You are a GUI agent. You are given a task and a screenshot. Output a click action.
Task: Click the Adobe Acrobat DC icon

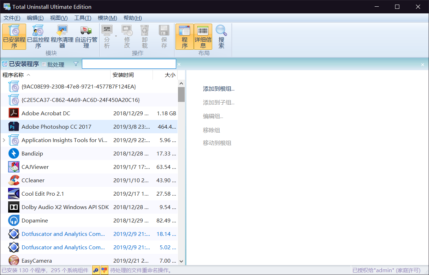(14, 113)
